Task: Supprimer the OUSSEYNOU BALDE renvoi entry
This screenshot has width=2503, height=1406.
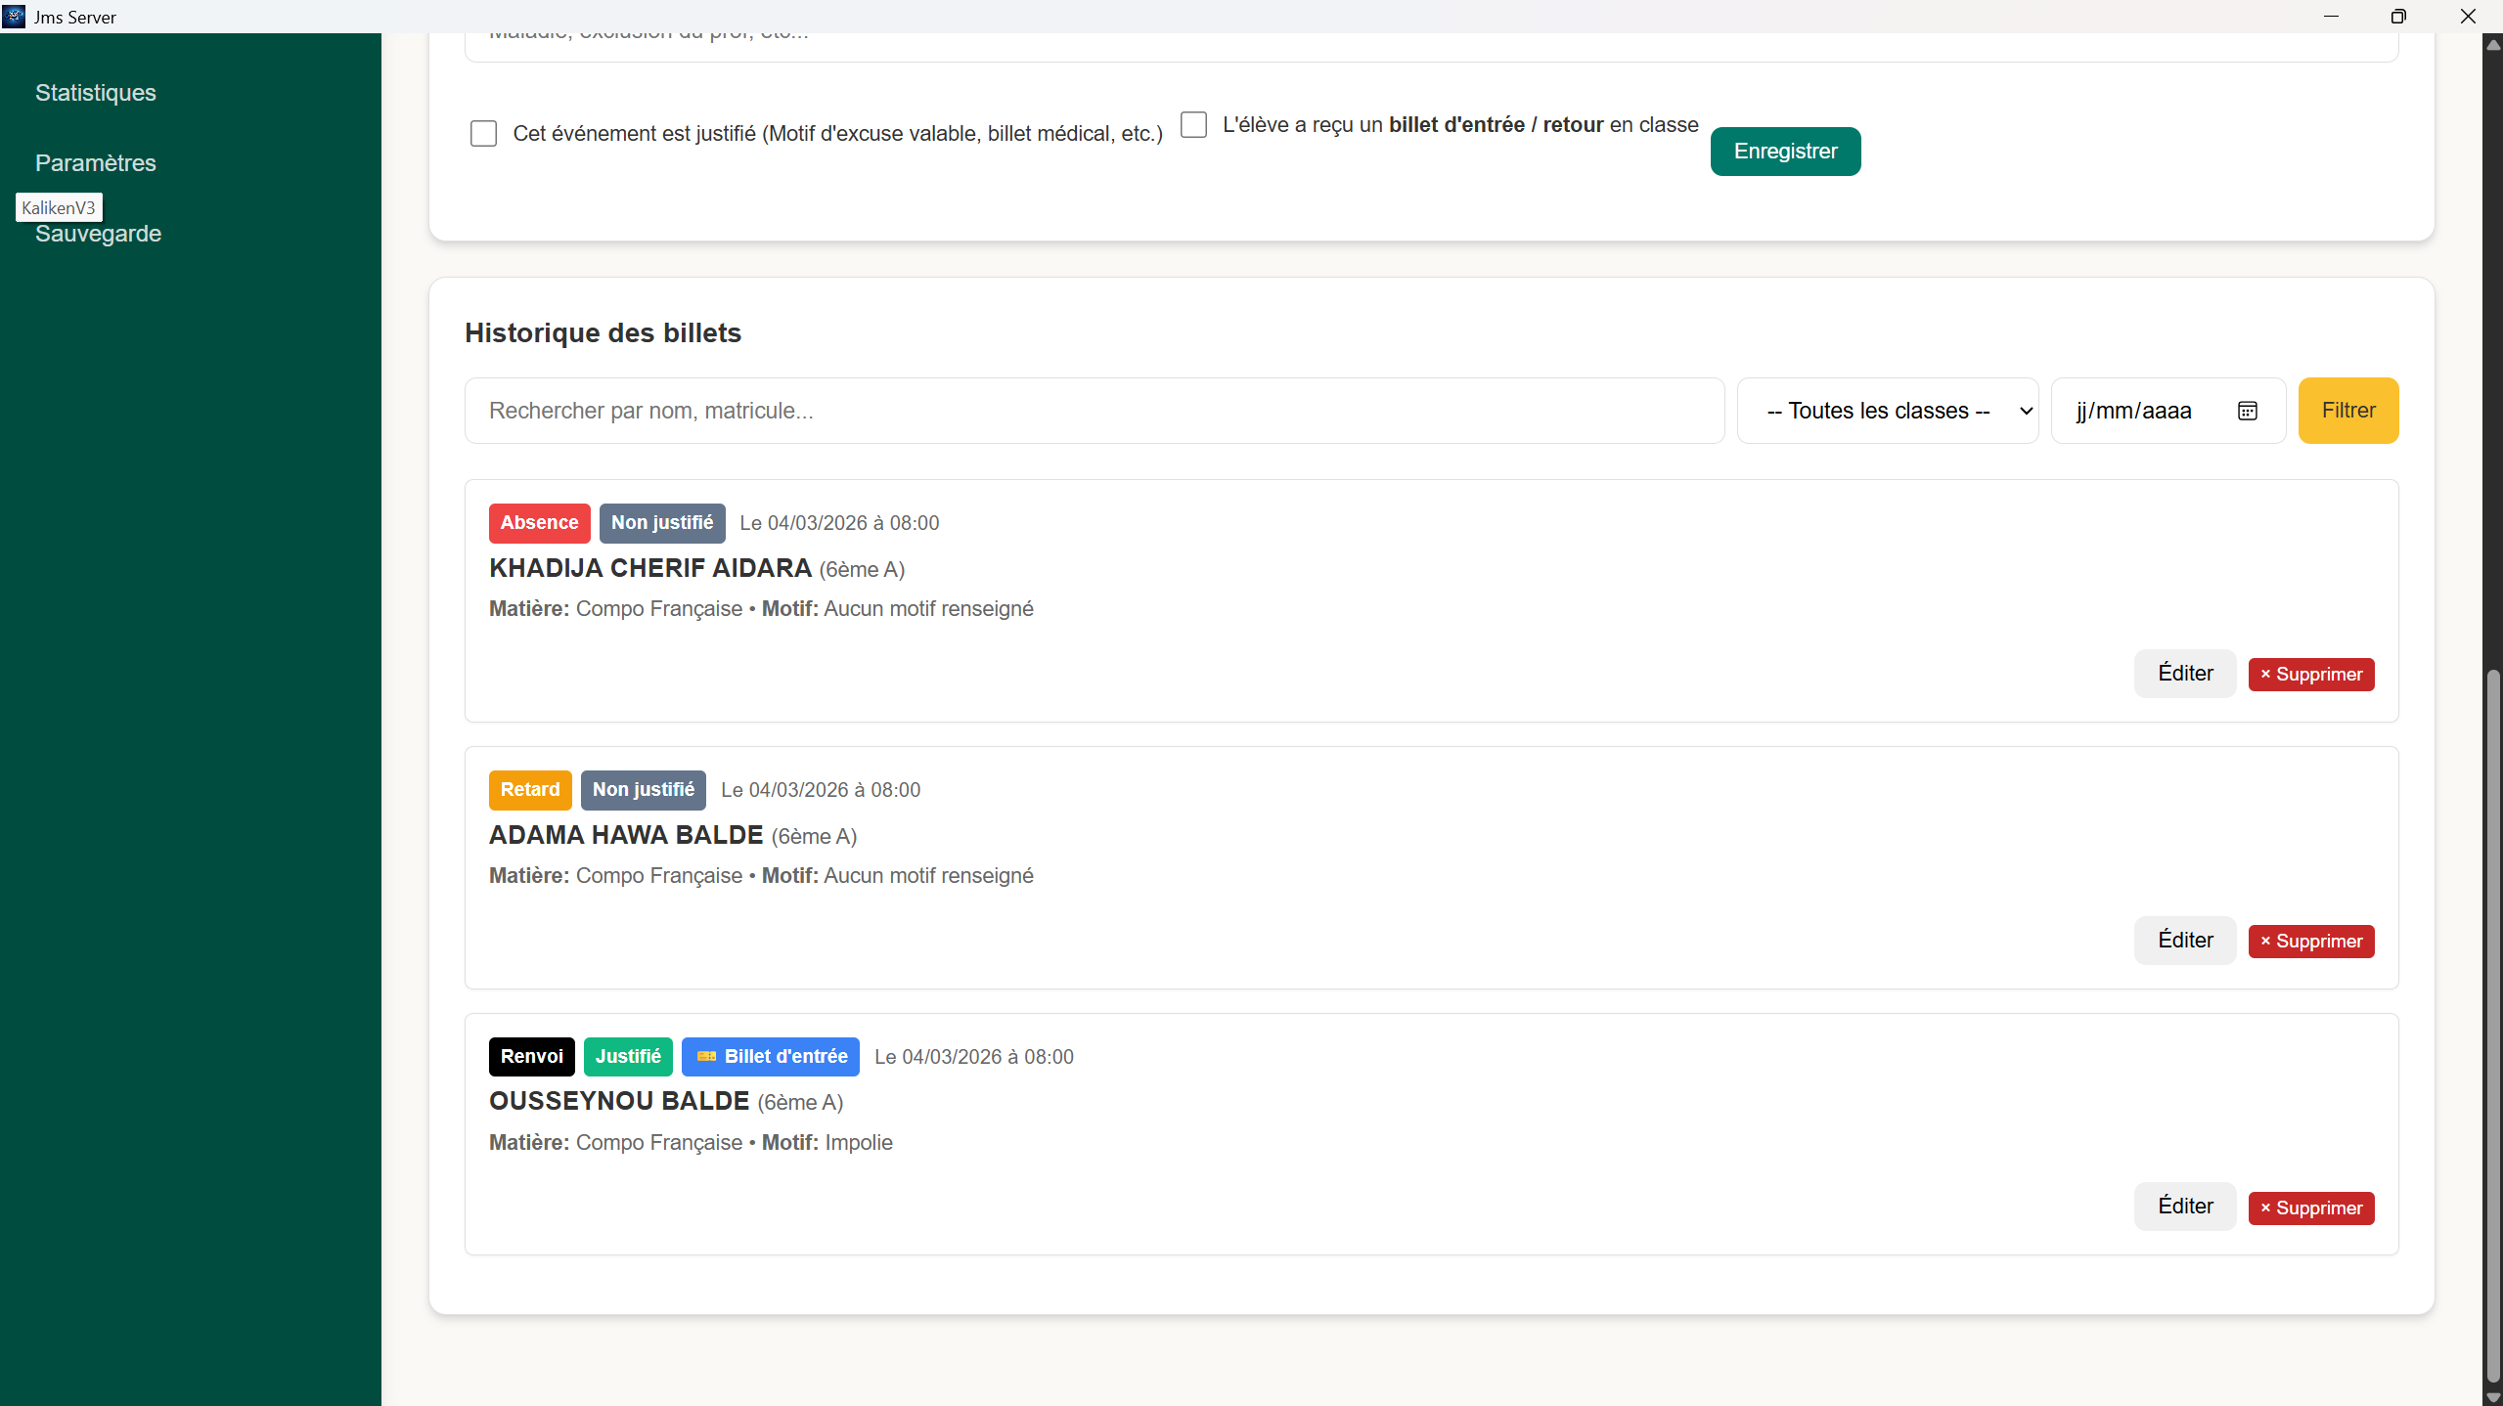Action: point(2310,1208)
